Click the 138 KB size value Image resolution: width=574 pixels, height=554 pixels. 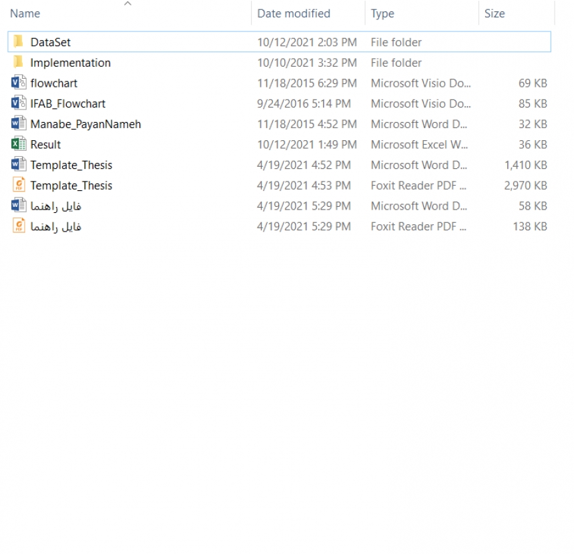pos(530,227)
